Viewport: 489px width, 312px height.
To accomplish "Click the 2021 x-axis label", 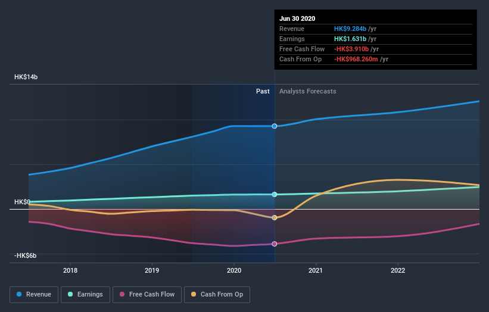I will [316, 270].
